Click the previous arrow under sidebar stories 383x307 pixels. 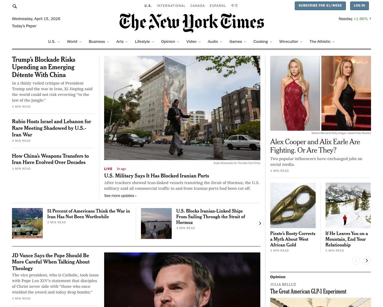[x=356, y=261]
